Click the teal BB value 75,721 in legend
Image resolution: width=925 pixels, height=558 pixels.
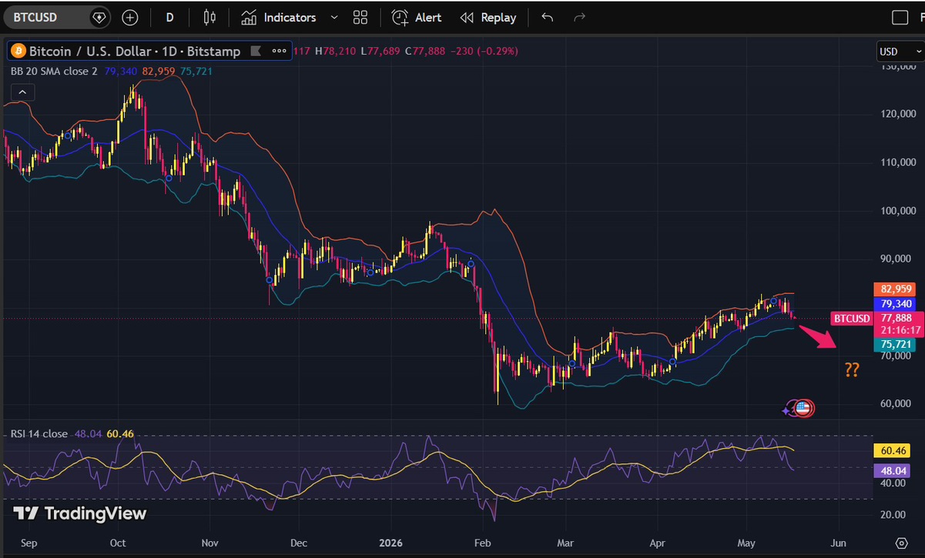pyautogui.click(x=196, y=71)
